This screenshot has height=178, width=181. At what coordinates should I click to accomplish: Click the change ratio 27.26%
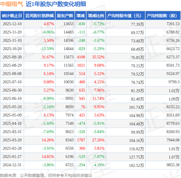pos(98,140)
